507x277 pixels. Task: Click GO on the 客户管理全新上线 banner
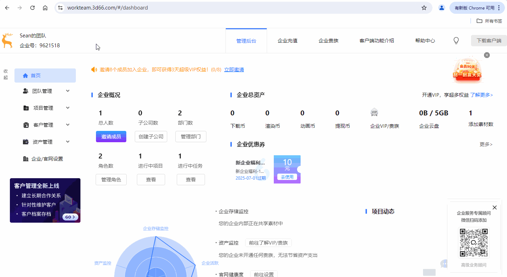(70, 217)
